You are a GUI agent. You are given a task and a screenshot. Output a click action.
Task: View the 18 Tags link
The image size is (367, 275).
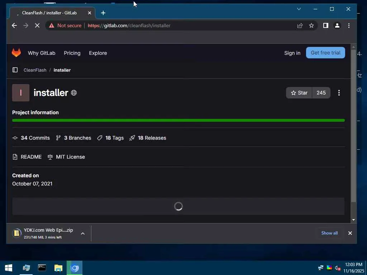[x=110, y=138]
